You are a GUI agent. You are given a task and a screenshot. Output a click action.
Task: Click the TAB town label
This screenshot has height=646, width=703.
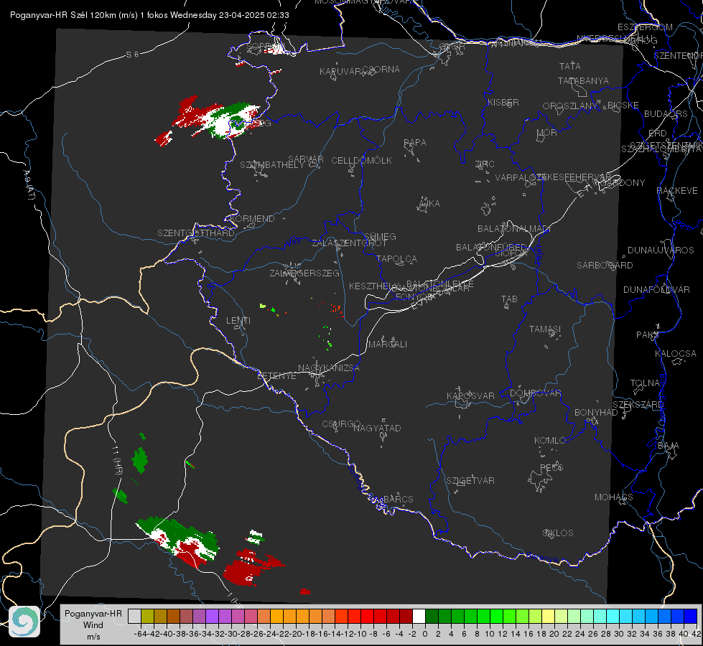click(x=509, y=299)
